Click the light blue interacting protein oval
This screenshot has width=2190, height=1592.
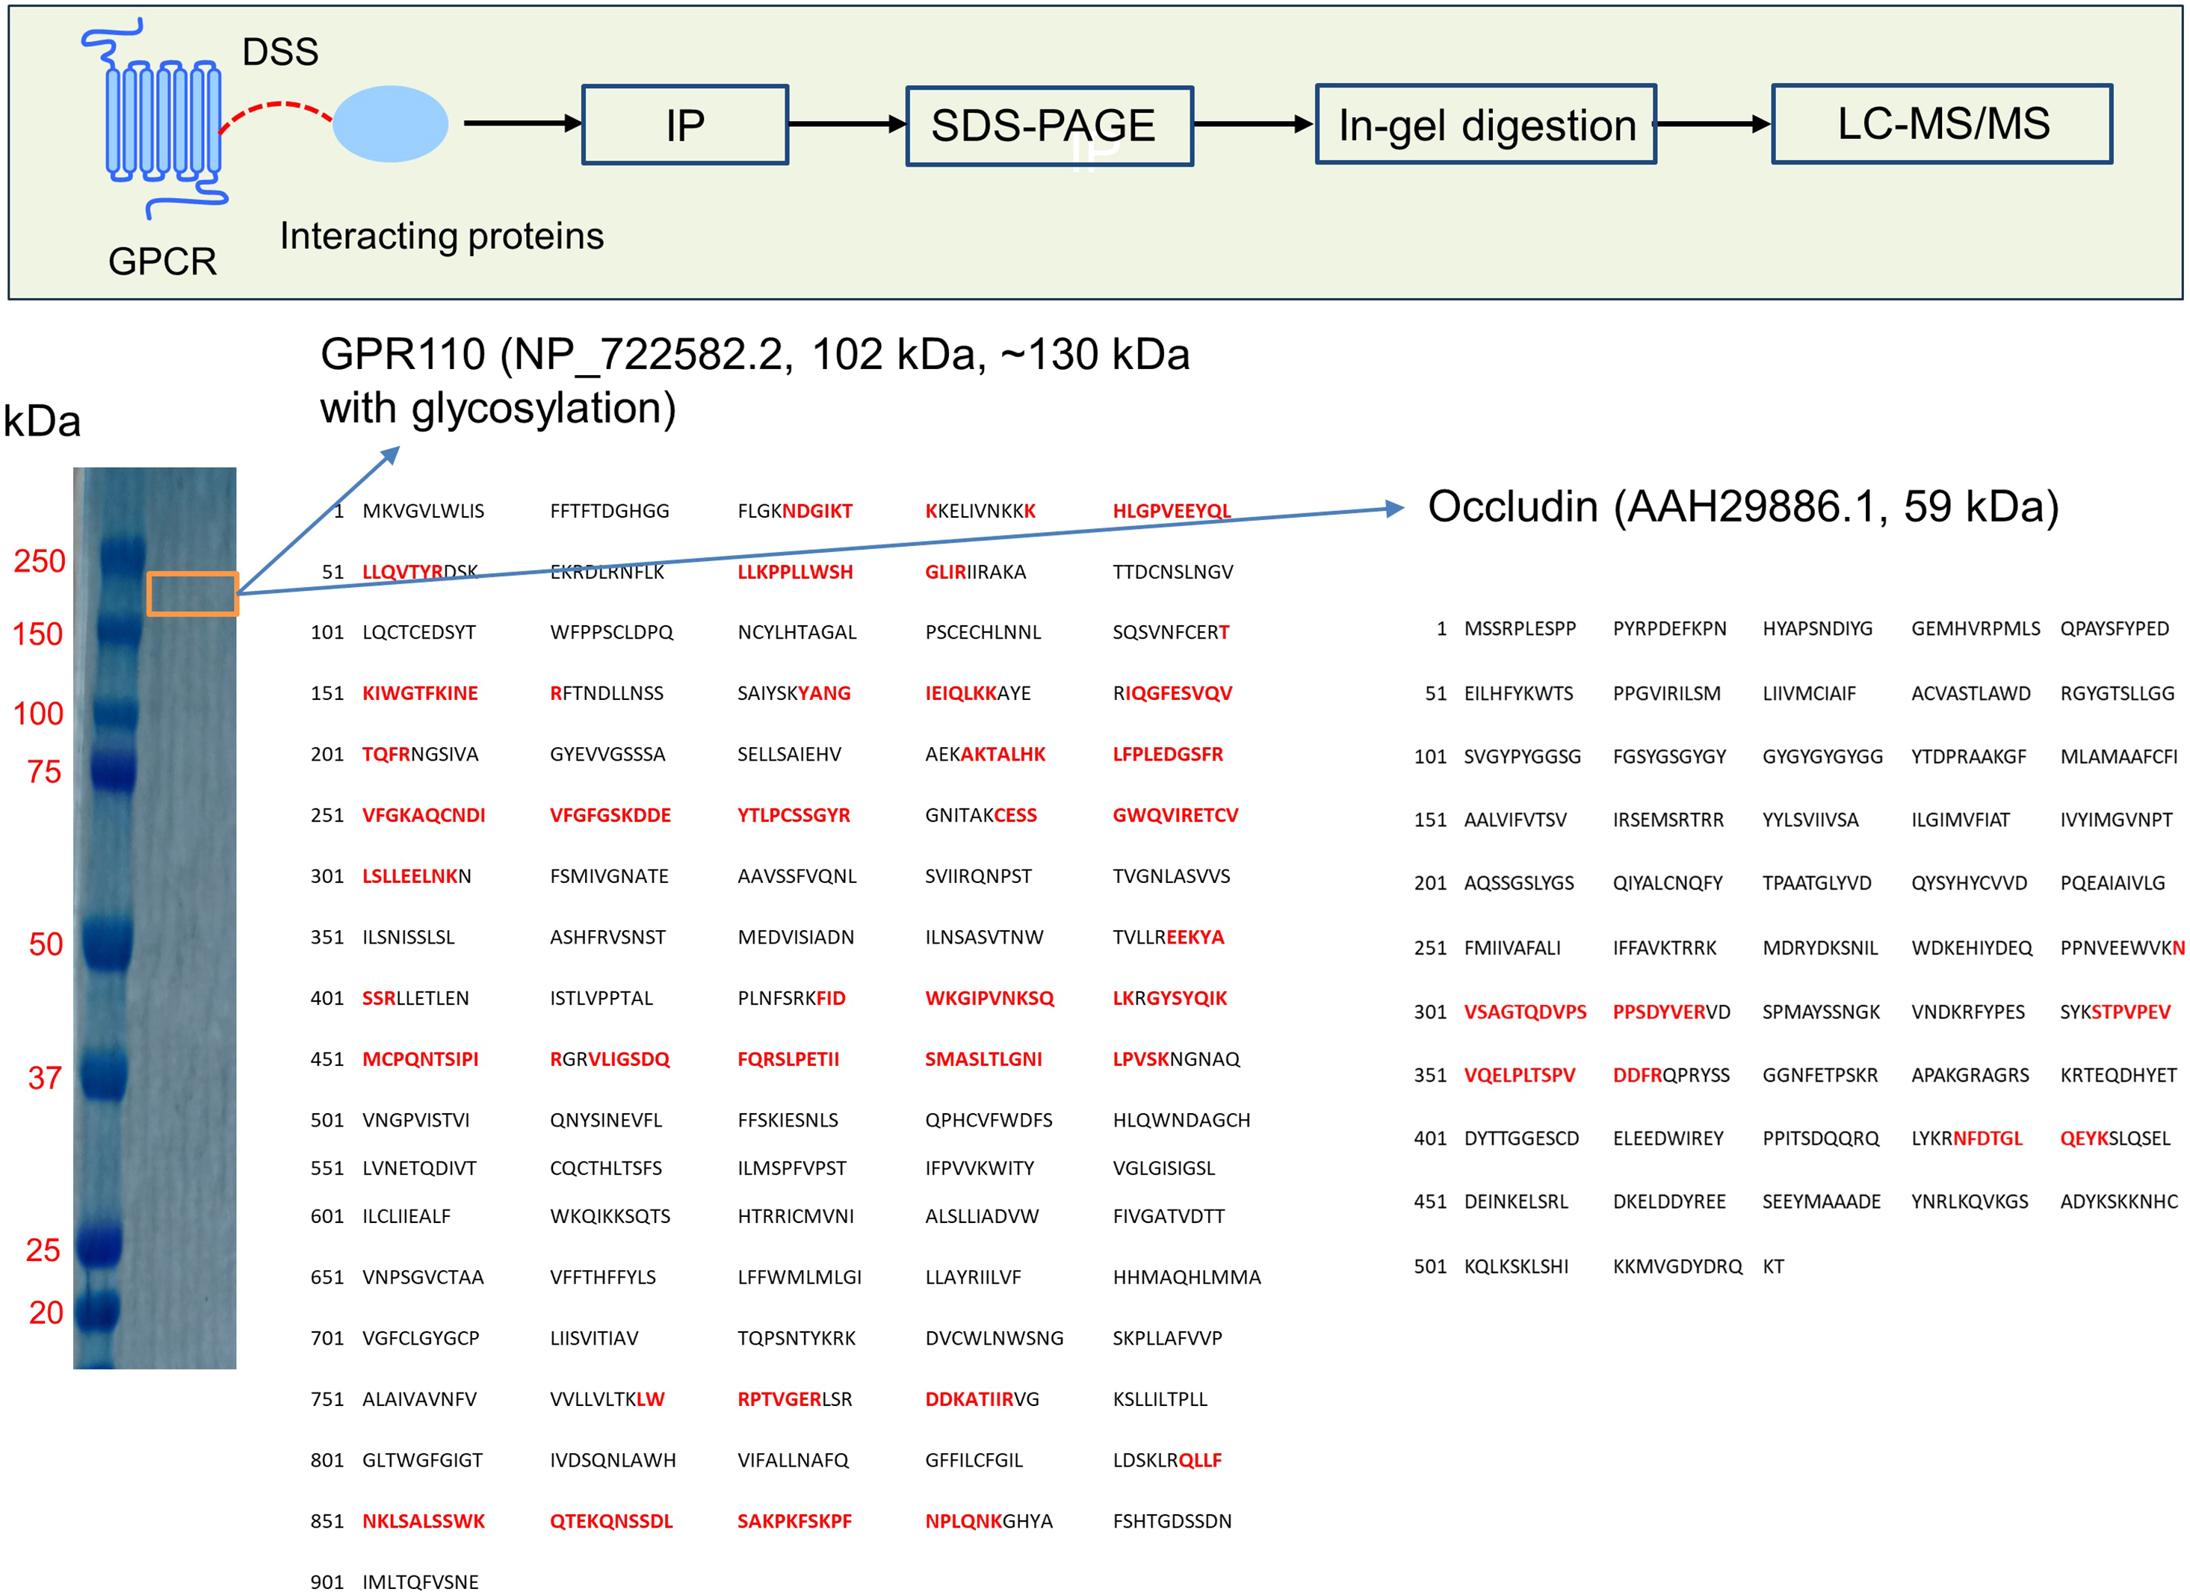390,123
